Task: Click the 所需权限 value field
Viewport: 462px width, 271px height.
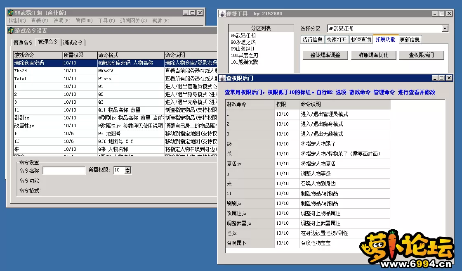Action: coord(119,170)
